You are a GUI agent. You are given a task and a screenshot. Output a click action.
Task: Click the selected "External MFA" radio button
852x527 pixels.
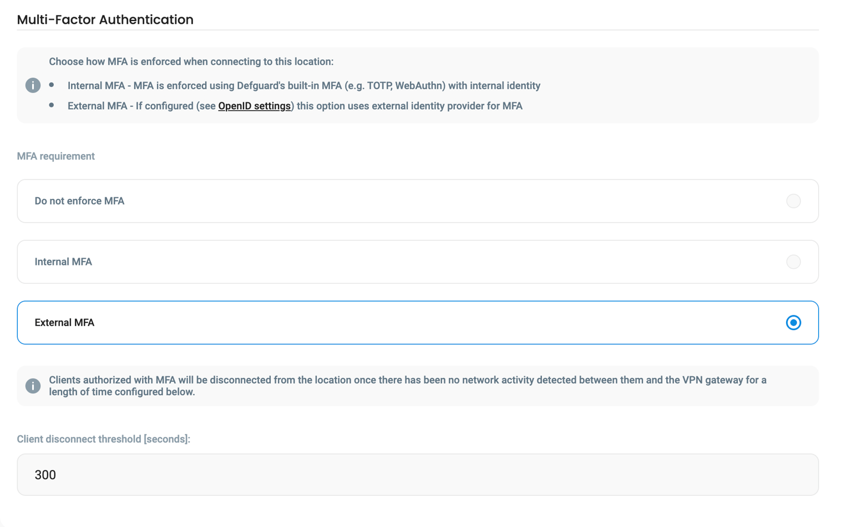793,322
